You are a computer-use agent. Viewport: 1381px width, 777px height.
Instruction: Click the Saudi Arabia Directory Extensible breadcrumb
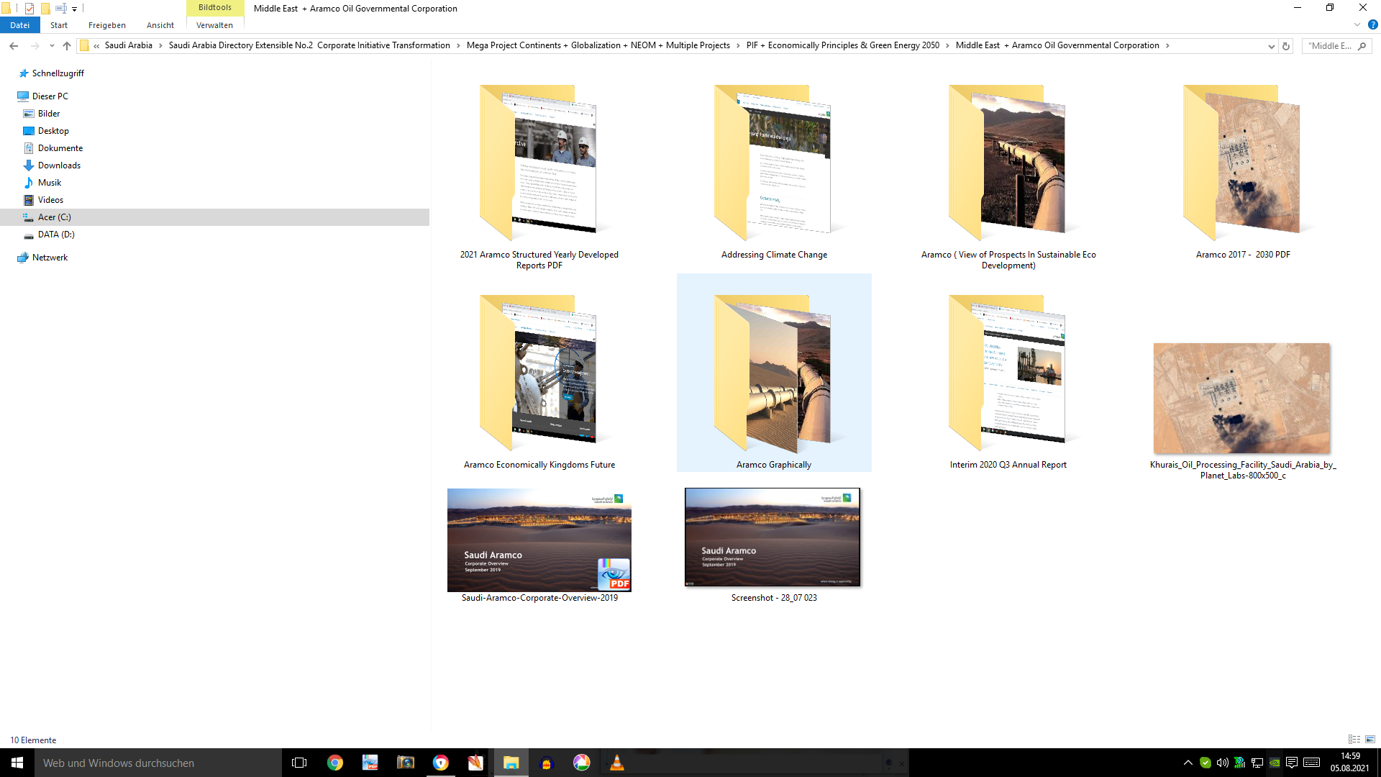pyautogui.click(x=309, y=45)
